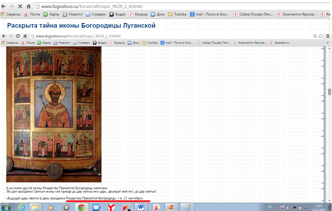Switch to Google Chrome on the taskbar
332x211 pixels.
(x=82, y=207)
